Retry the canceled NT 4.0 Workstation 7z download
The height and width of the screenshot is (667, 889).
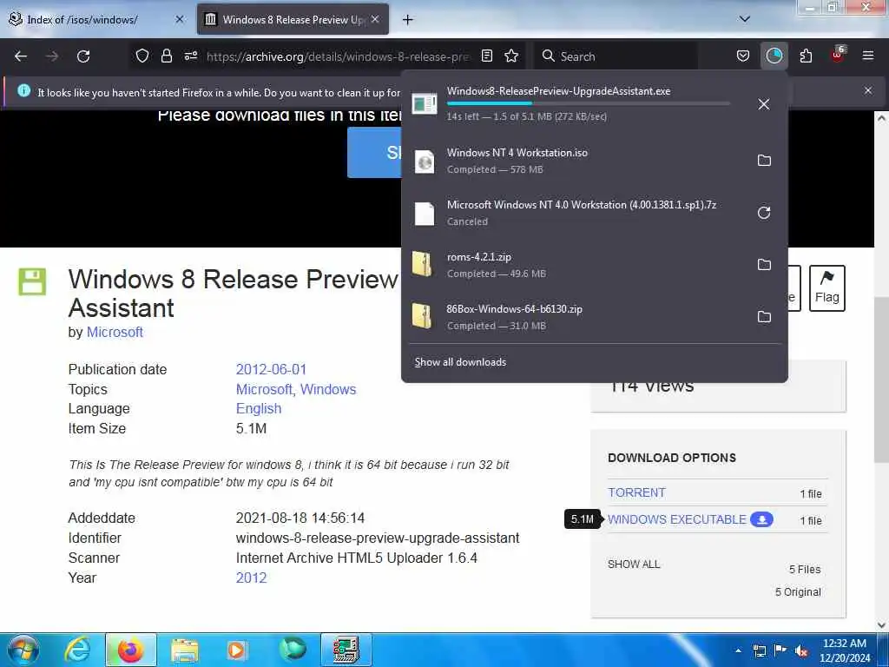point(764,213)
